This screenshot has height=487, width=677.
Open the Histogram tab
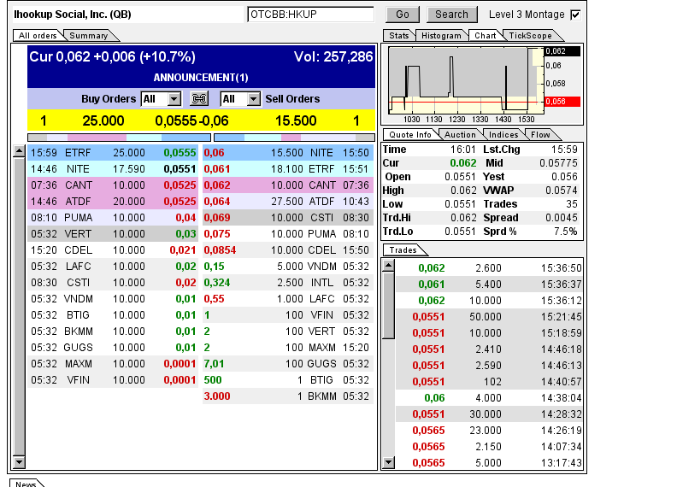441,36
